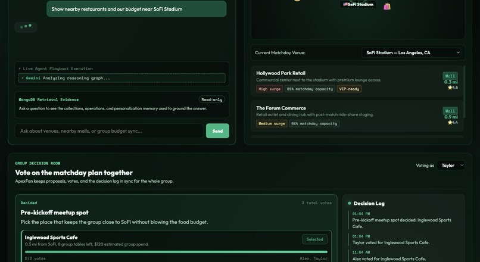Focus the ask about venues input field
The width and height of the screenshot is (480, 262).
[109, 131]
